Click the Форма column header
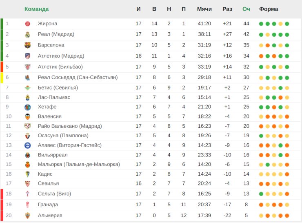Image resolution: width=302 pixels, height=223 pixels. tap(269, 9)
